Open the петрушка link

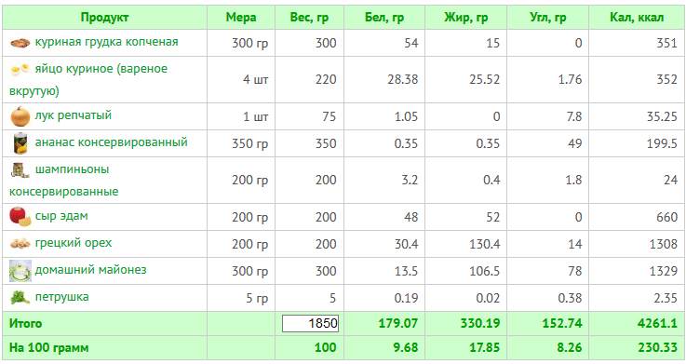point(61,297)
